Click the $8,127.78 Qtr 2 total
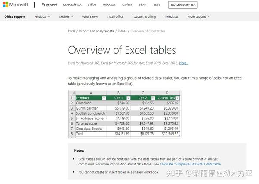The width and height of the screenshot is (259, 184). 147,134
